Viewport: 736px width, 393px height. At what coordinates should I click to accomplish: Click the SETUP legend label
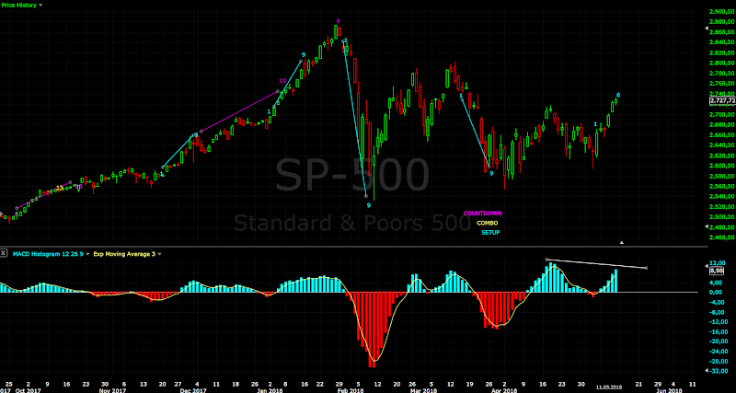[490, 233]
